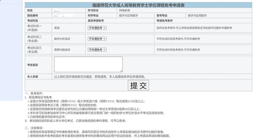Screen dimensions: 257x139
Task: Open the 数学分析选讲 exemption dropdown
Action: point(97,39)
